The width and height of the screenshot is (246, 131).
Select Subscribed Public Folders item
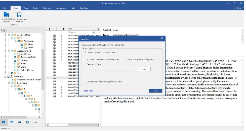(x=29, y=80)
